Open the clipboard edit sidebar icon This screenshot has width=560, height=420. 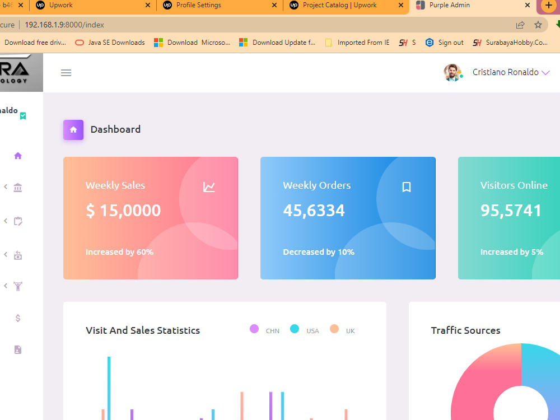pyautogui.click(x=18, y=221)
